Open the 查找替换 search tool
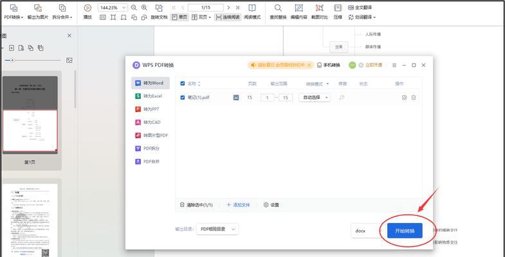Image resolution: width=505 pixels, height=257 pixels. point(278,12)
